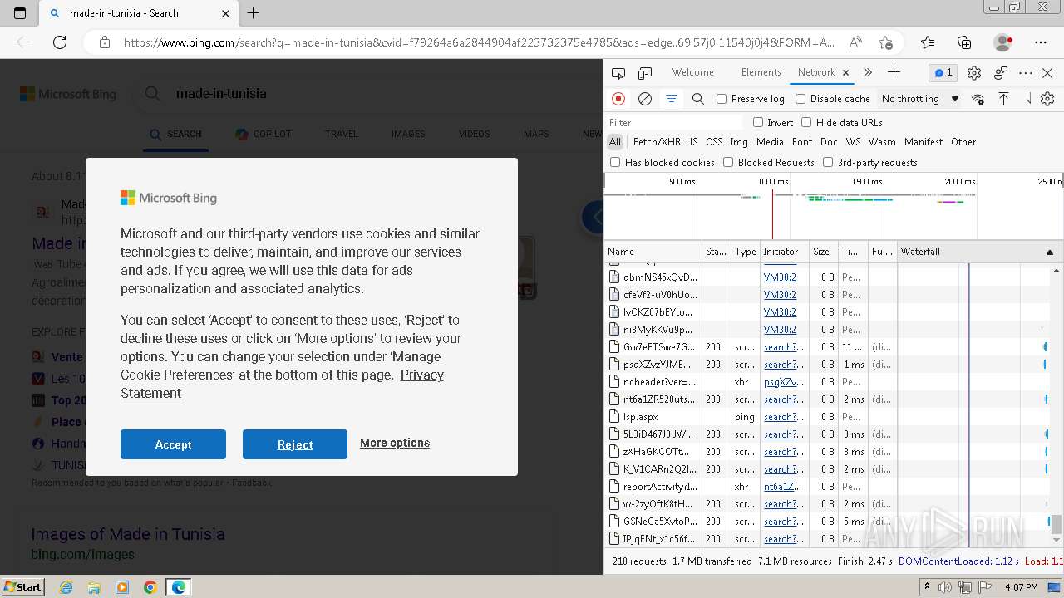Filter requests by Font

[x=802, y=142]
